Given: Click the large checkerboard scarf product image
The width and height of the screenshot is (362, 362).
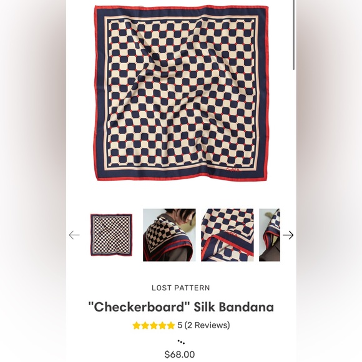Looking at the screenshot, I should (x=181, y=93).
